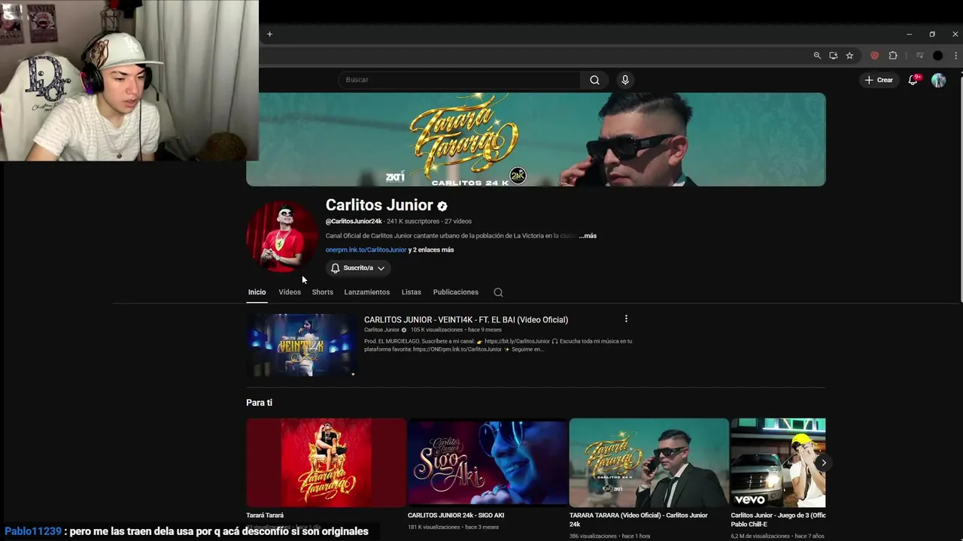Play the VEINTI4K featured video thumbnail
963x541 pixels.
pos(302,345)
